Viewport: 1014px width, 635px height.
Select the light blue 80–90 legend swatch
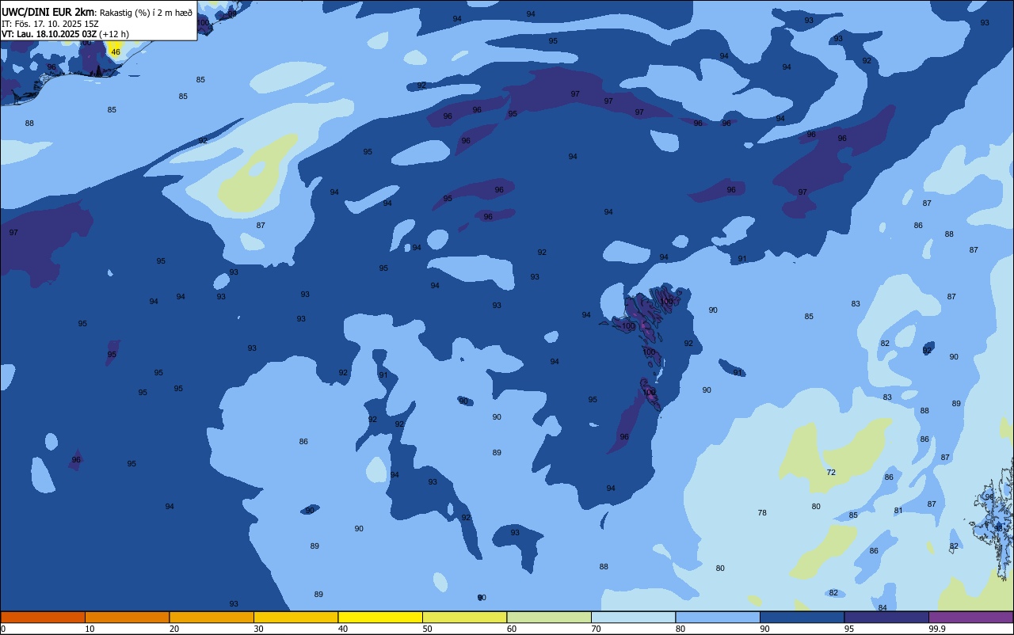[718, 617]
